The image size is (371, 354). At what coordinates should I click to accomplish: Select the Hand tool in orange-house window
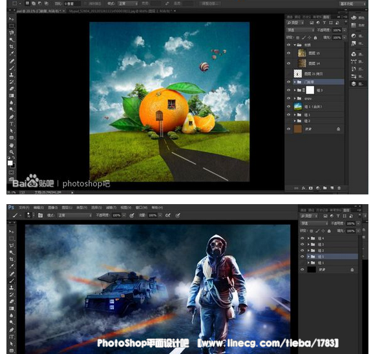point(12,145)
